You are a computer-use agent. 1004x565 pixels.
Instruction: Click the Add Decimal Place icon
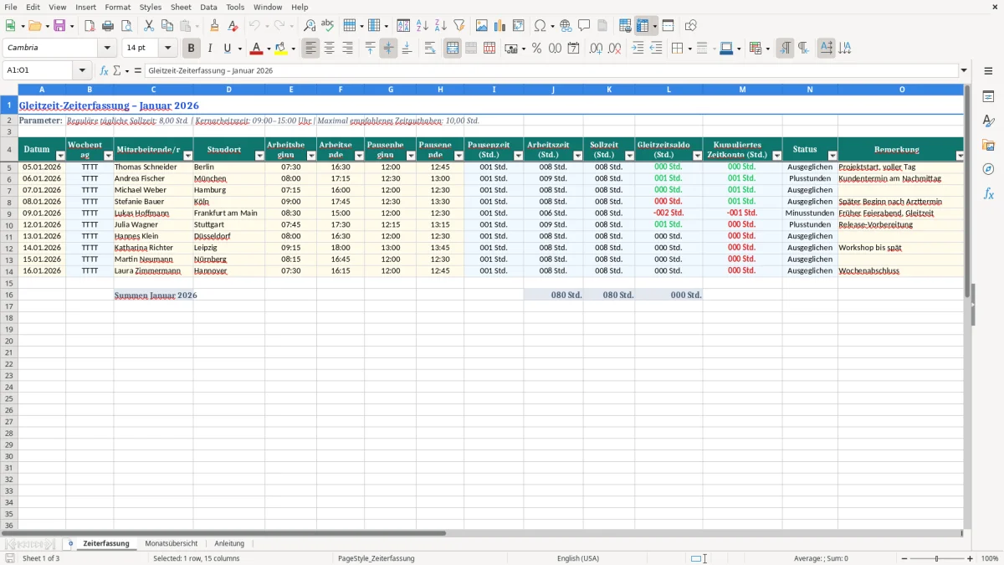pos(596,49)
